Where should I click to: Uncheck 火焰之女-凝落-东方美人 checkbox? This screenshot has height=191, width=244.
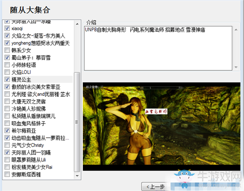(7, 36)
